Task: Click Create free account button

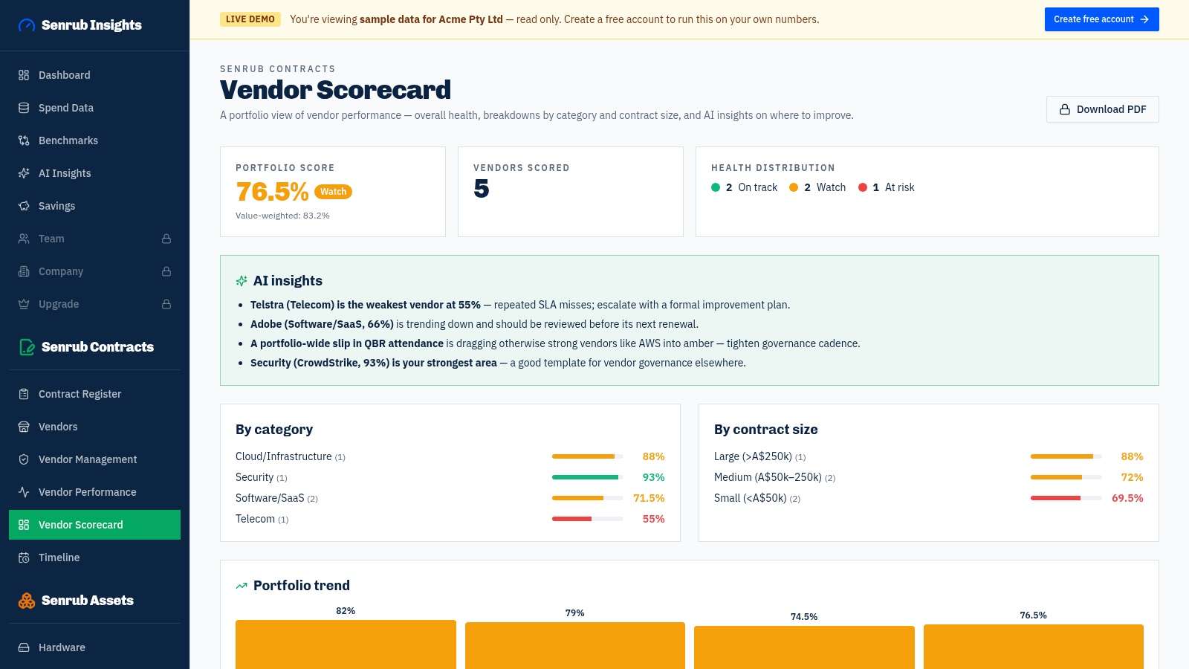Action: click(1101, 19)
